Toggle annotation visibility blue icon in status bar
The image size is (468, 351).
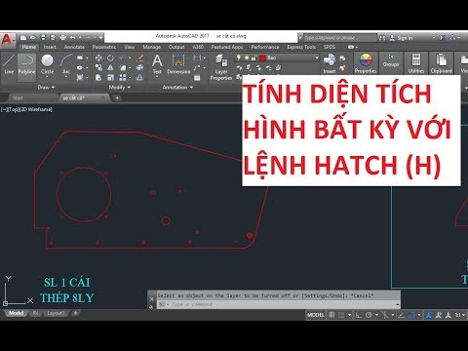tap(429, 315)
